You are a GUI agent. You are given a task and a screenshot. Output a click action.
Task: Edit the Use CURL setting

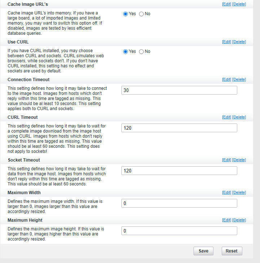pyautogui.click(x=226, y=42)
